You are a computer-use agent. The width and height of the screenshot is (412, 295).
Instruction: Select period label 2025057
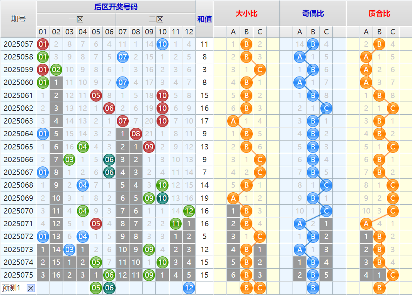click(18, 44)
